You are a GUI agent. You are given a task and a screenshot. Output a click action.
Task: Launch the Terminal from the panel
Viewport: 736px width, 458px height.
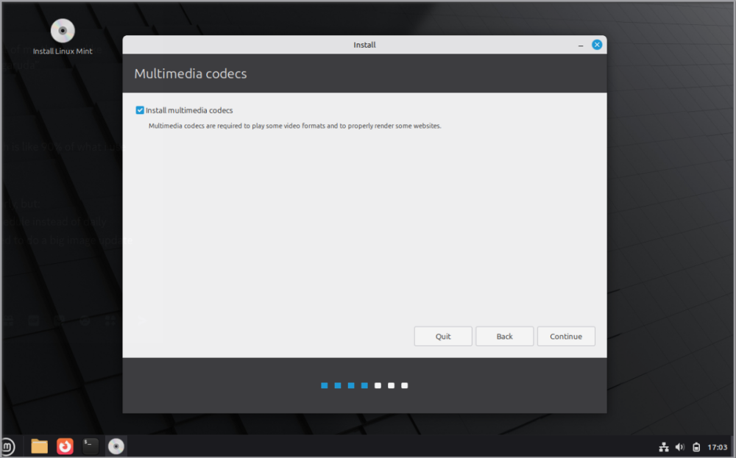pyautogui.click(x=90, y=446)
